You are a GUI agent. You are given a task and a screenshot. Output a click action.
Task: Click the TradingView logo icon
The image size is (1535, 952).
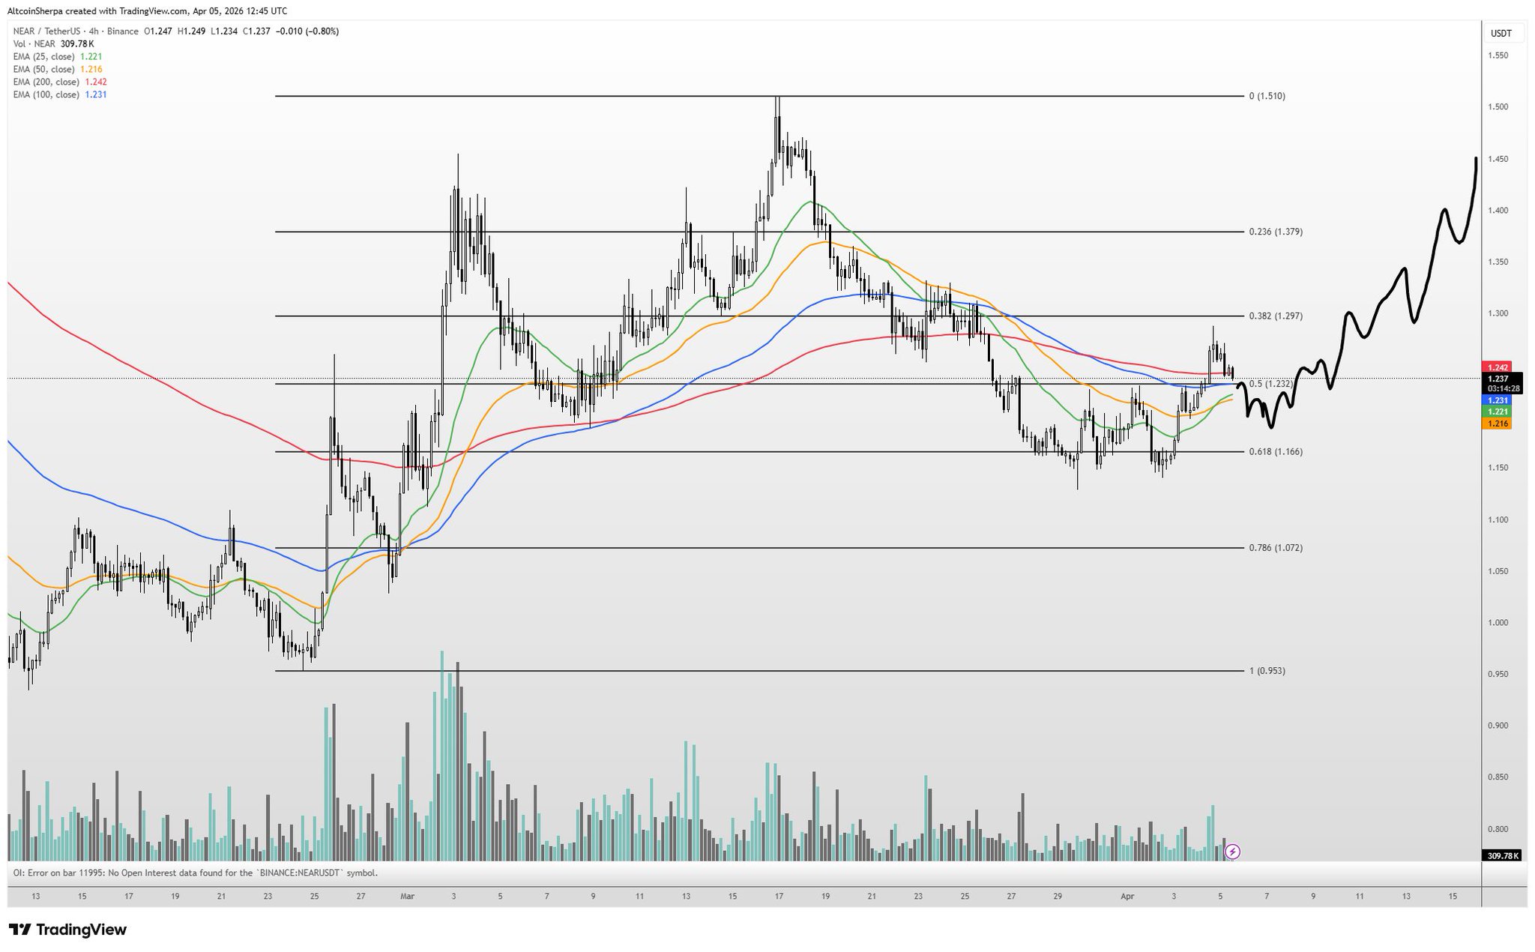pyautogui.click(x=20, y=930)
